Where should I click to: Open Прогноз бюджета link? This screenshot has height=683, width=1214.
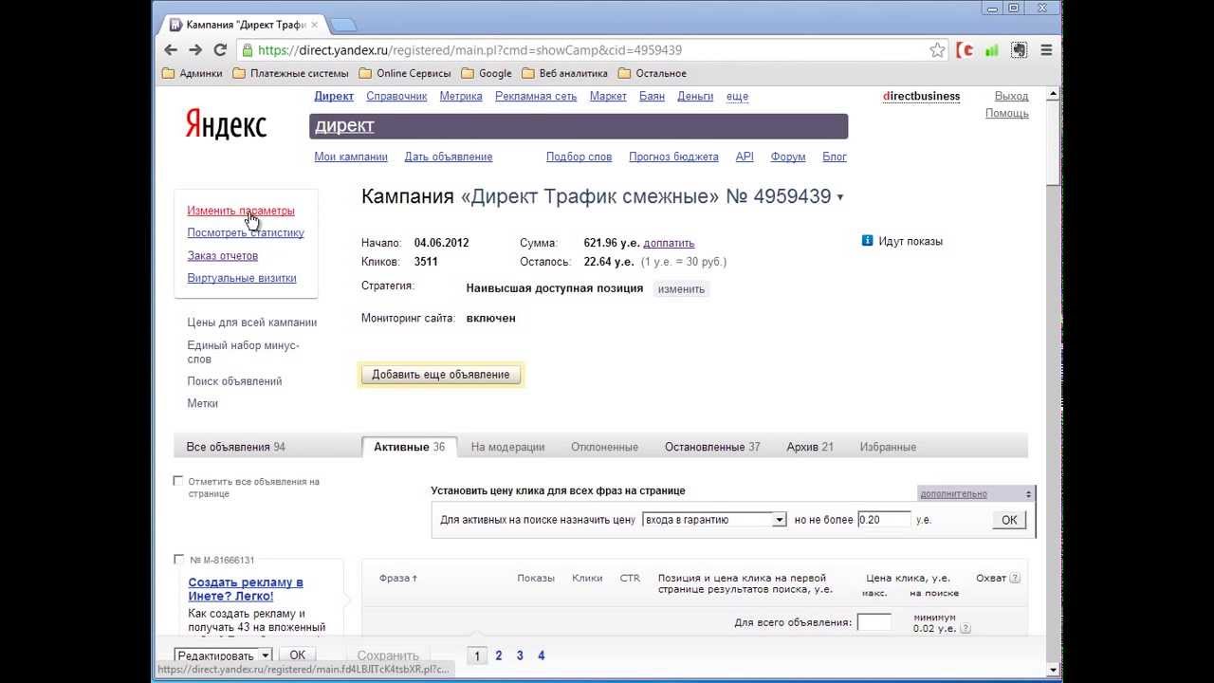click(x=673, y=157)
